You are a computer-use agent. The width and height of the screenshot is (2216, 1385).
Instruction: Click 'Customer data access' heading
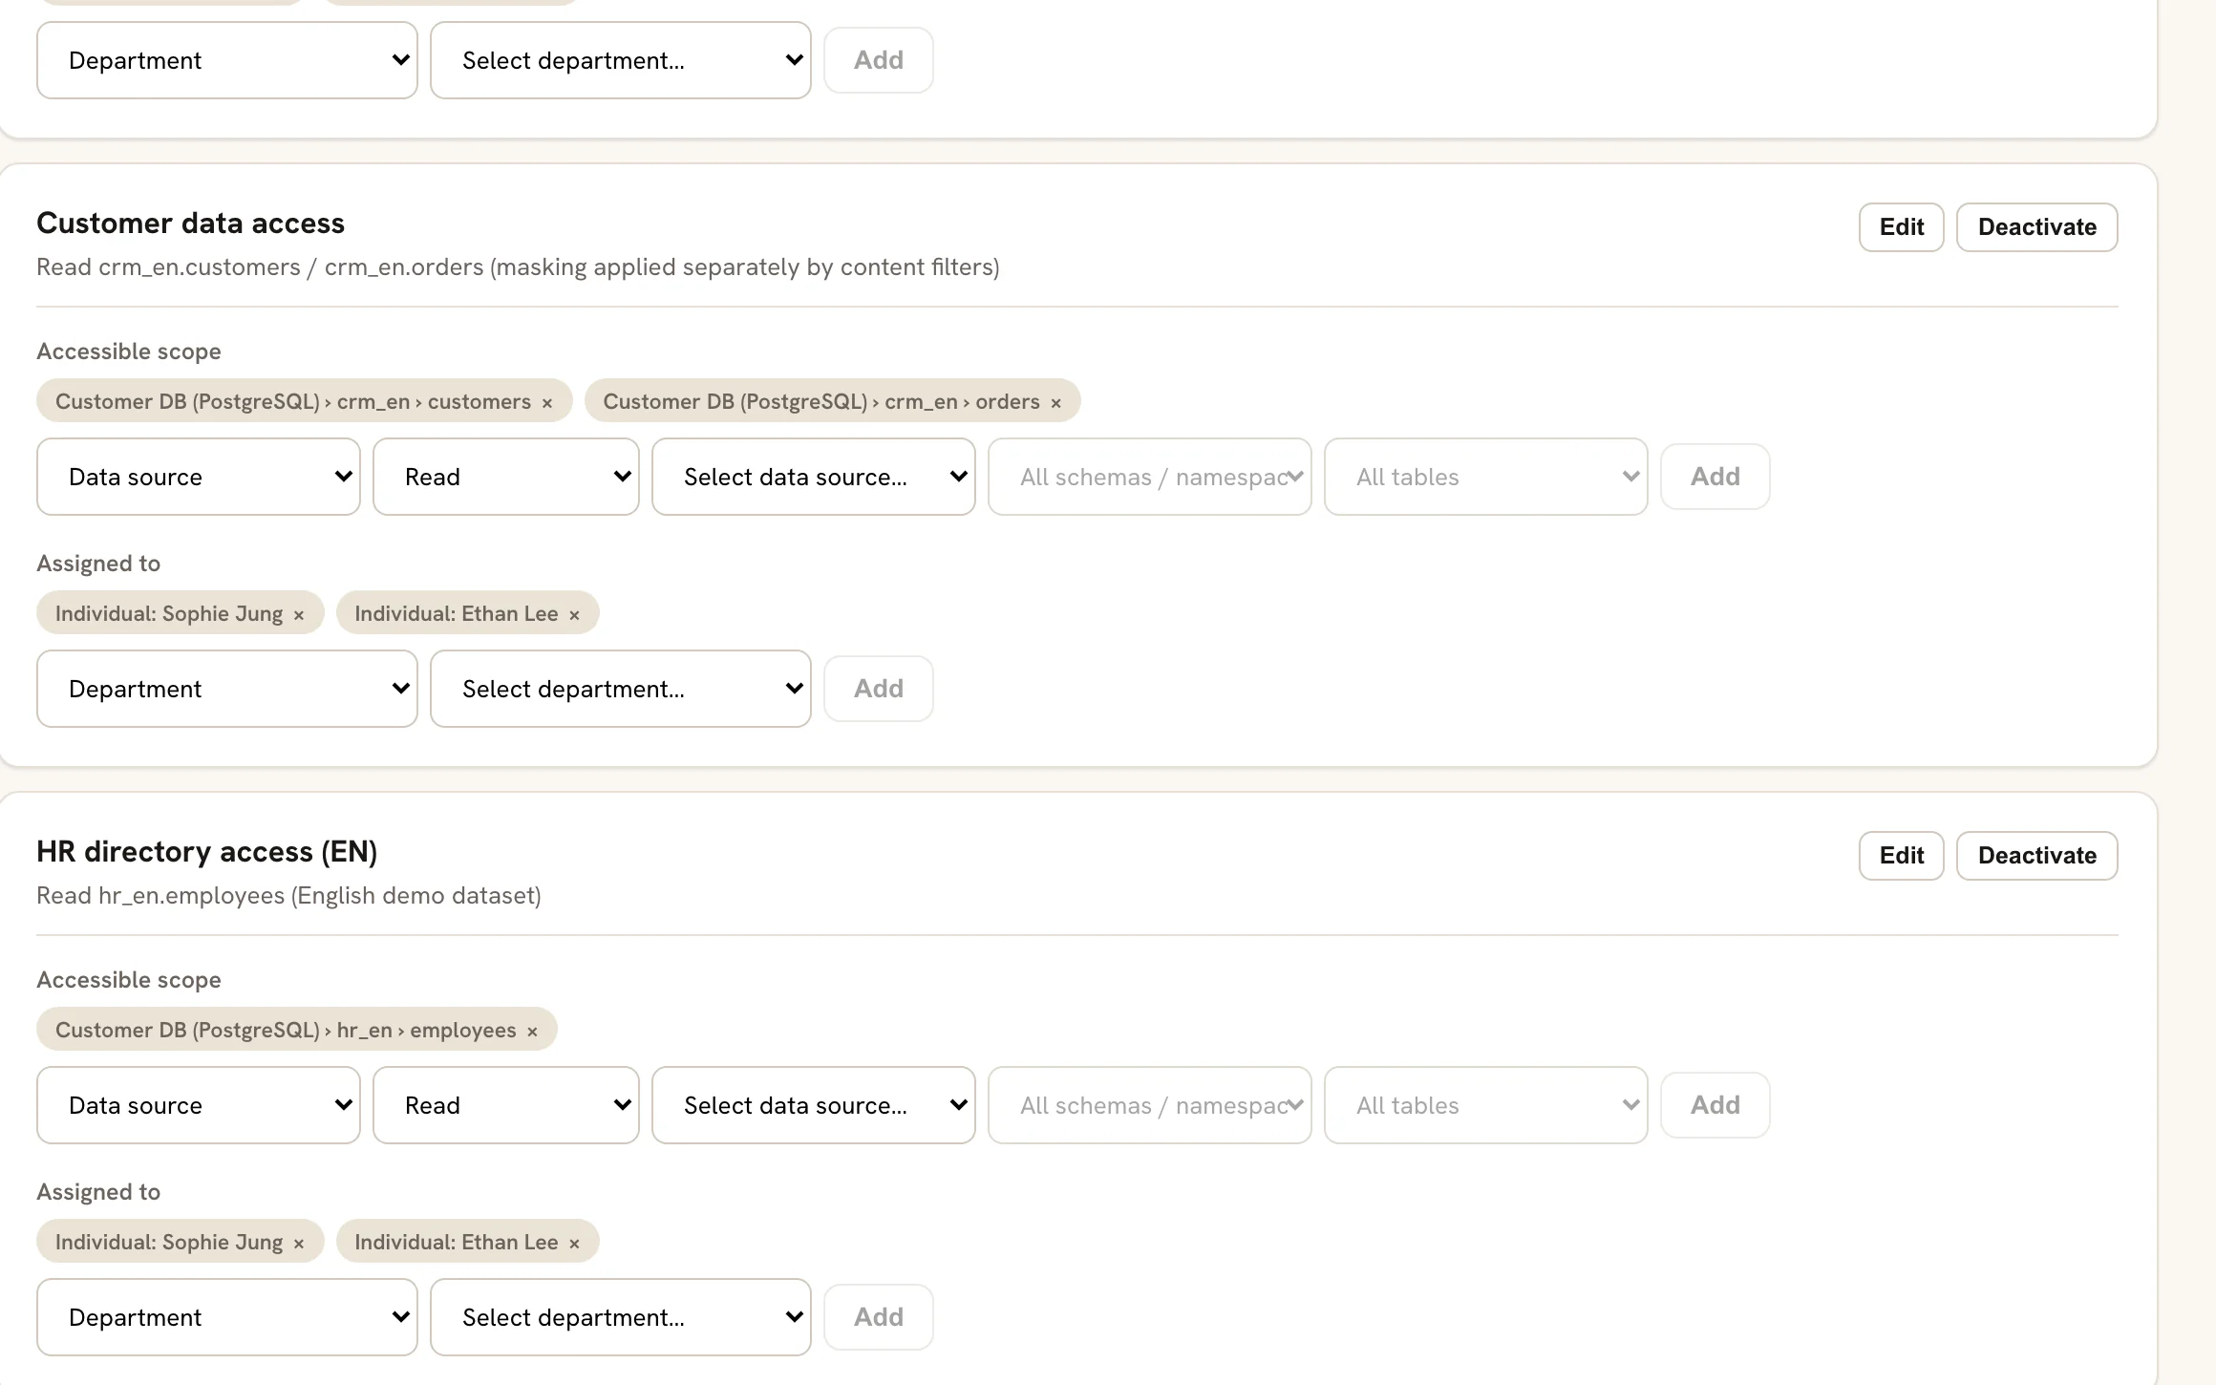(x=190, y=224)
